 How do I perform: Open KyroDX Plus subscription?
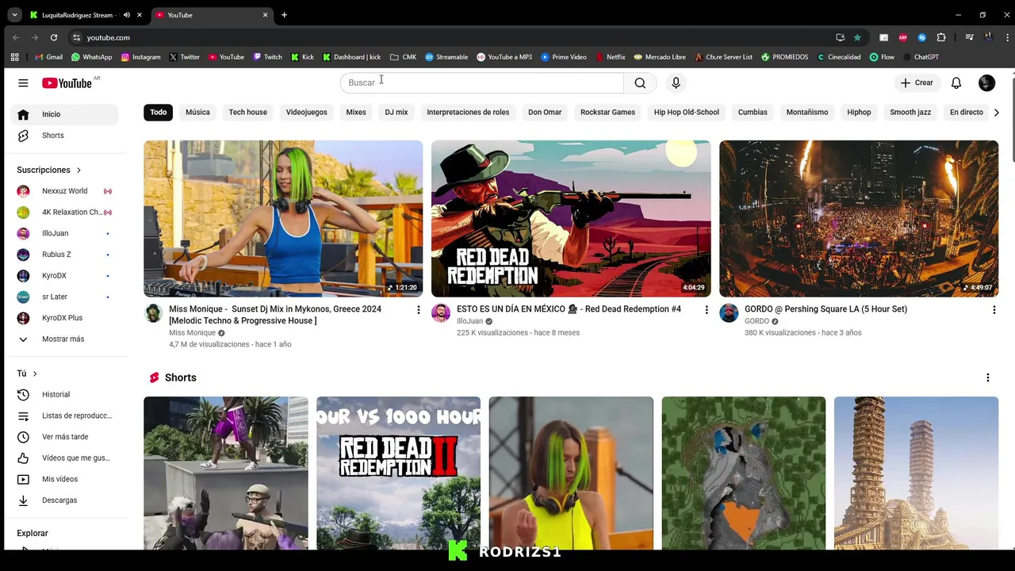click(x=65, y=318)
